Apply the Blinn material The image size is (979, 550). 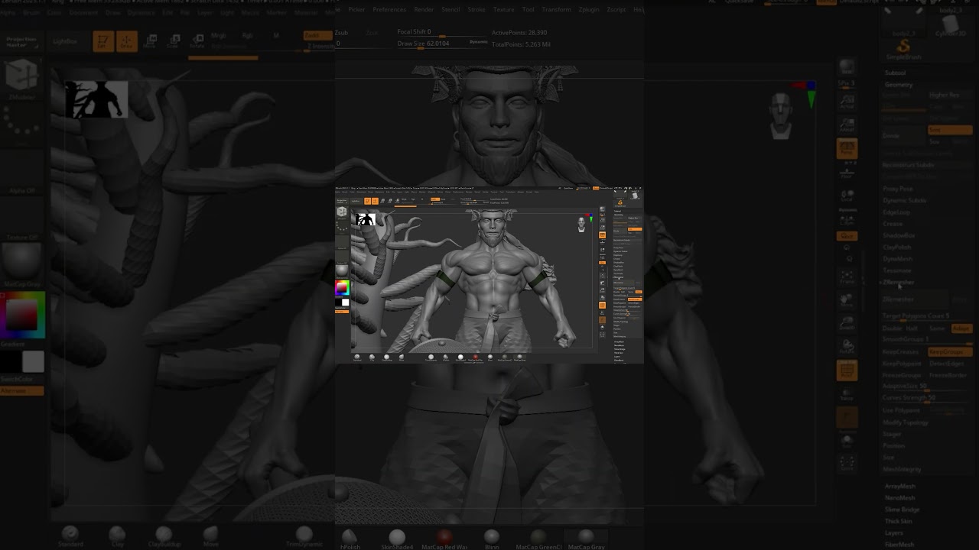click(x=491, y=538)
